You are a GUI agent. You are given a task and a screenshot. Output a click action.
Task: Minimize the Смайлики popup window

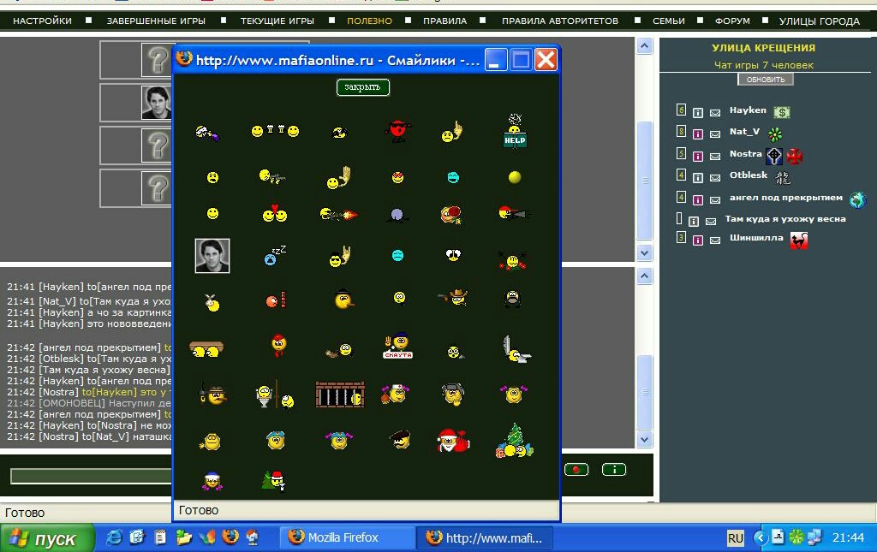click(x=496, y=59)
